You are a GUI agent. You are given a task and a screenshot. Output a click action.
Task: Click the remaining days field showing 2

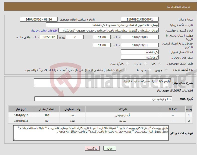tap(75, 37)
